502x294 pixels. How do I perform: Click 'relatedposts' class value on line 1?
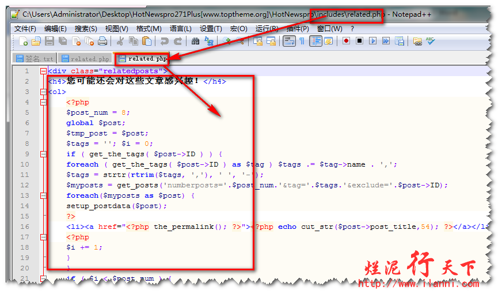coord(131,71)
